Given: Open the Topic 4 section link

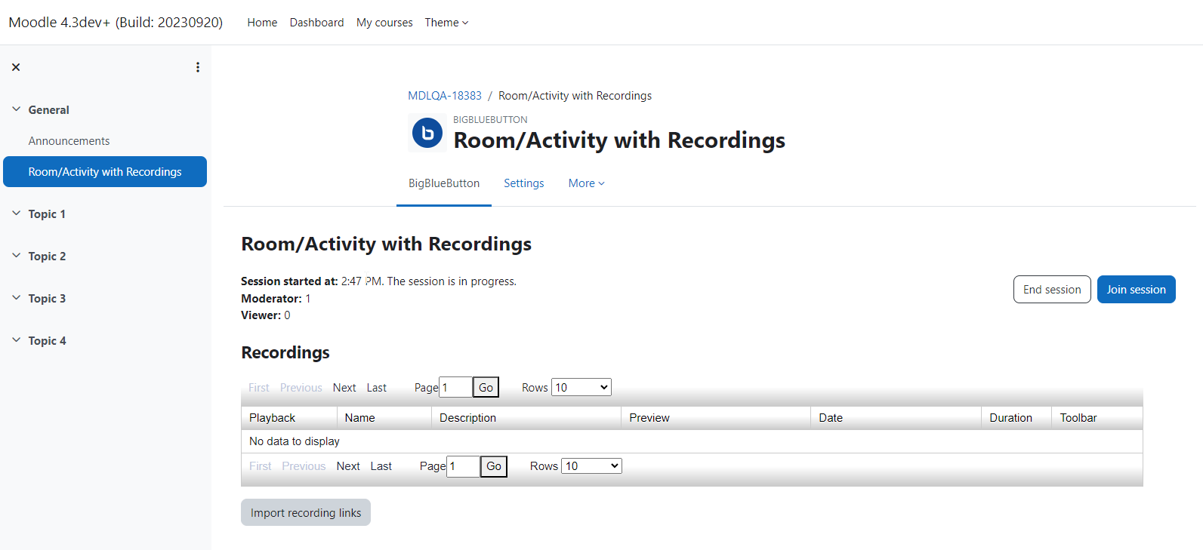Looking at the screenshot, I should tap(47, 341).
